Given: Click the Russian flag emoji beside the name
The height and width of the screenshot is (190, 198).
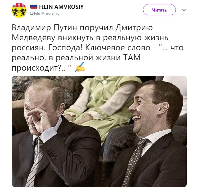Looking at the screenshot, I should [34, 7].
